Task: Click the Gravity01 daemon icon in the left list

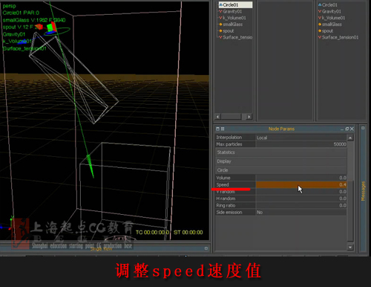Action: click(220, 11)
